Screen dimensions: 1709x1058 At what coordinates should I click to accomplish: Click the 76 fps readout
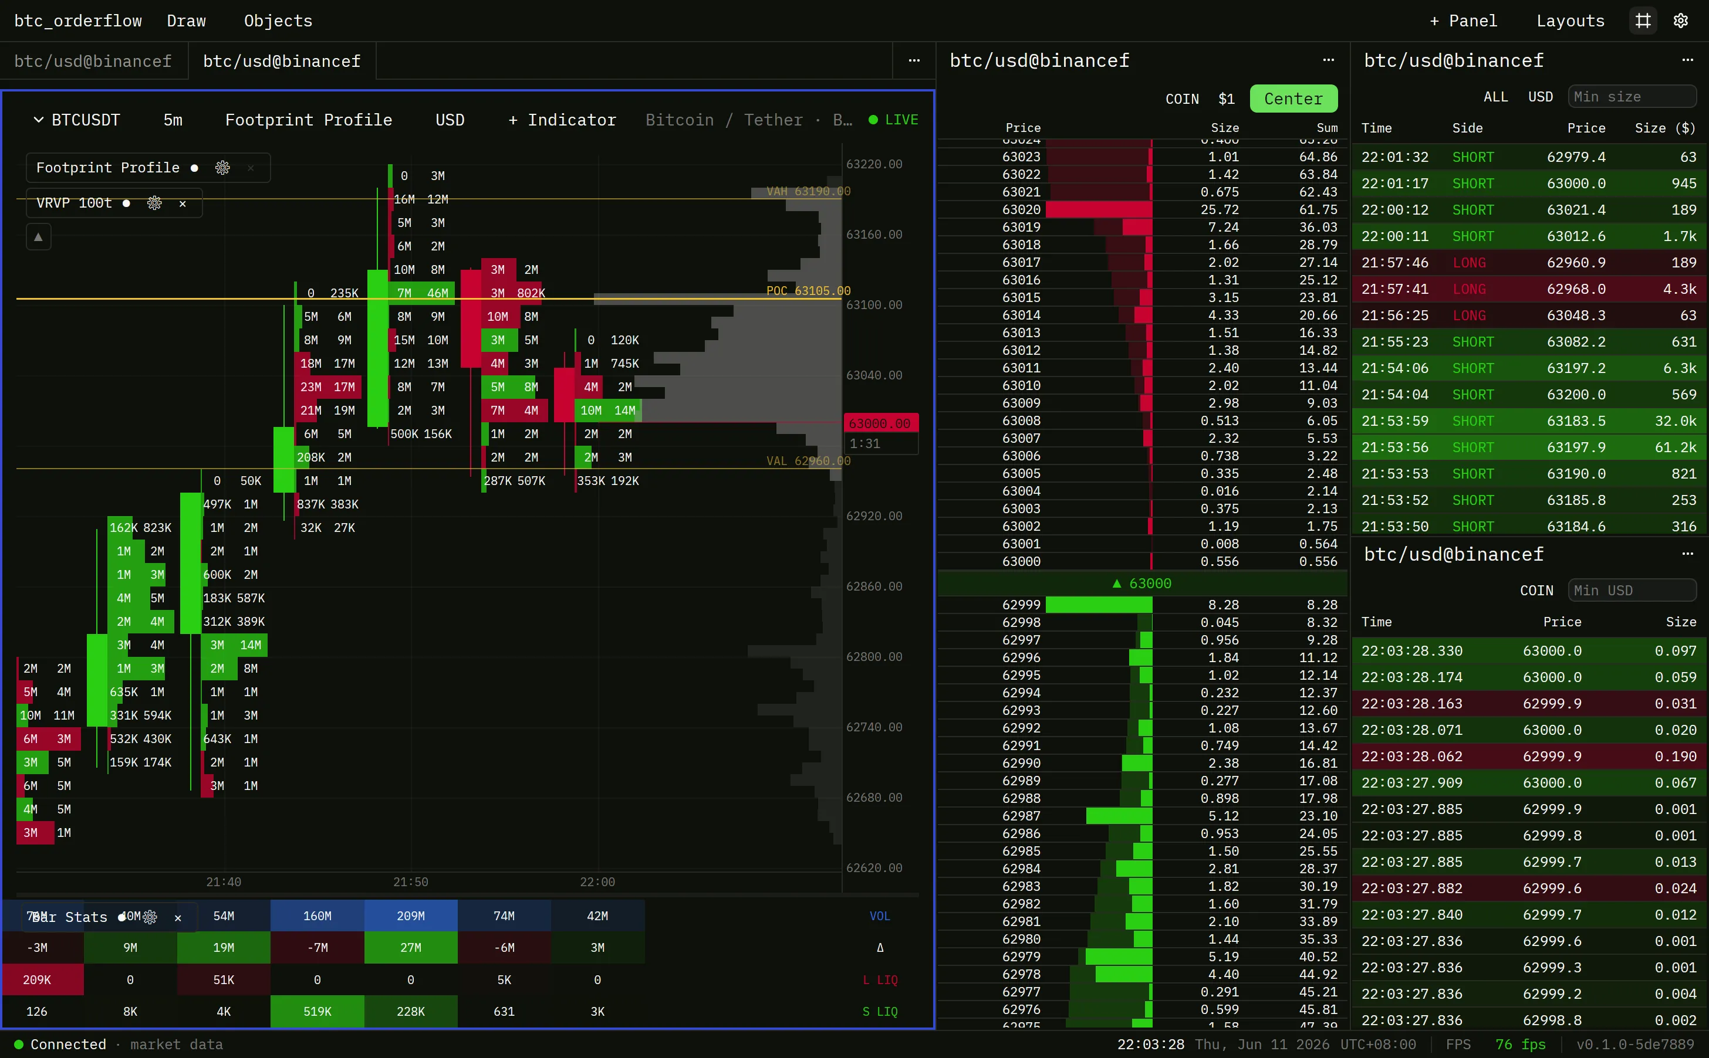(x=1520, y=1044)
